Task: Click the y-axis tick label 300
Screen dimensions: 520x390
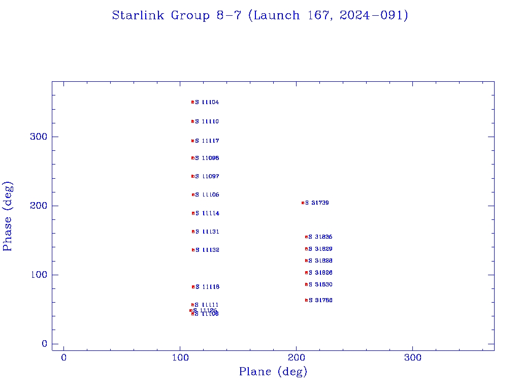Action: coord(39,137)
